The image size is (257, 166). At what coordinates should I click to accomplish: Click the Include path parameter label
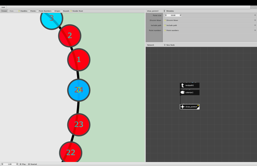click(156, 25)
